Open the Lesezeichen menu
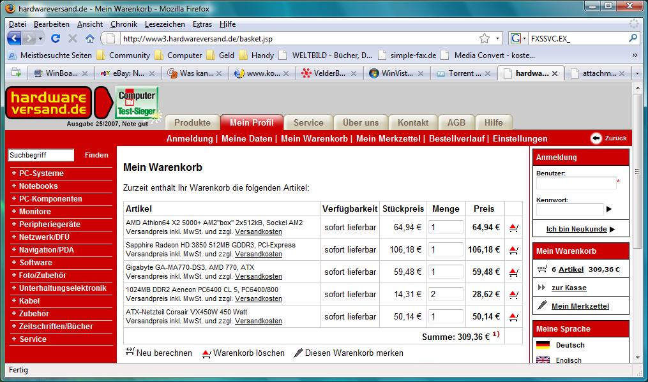The width and height of the screenshot is (648, 382). [165, 24]
